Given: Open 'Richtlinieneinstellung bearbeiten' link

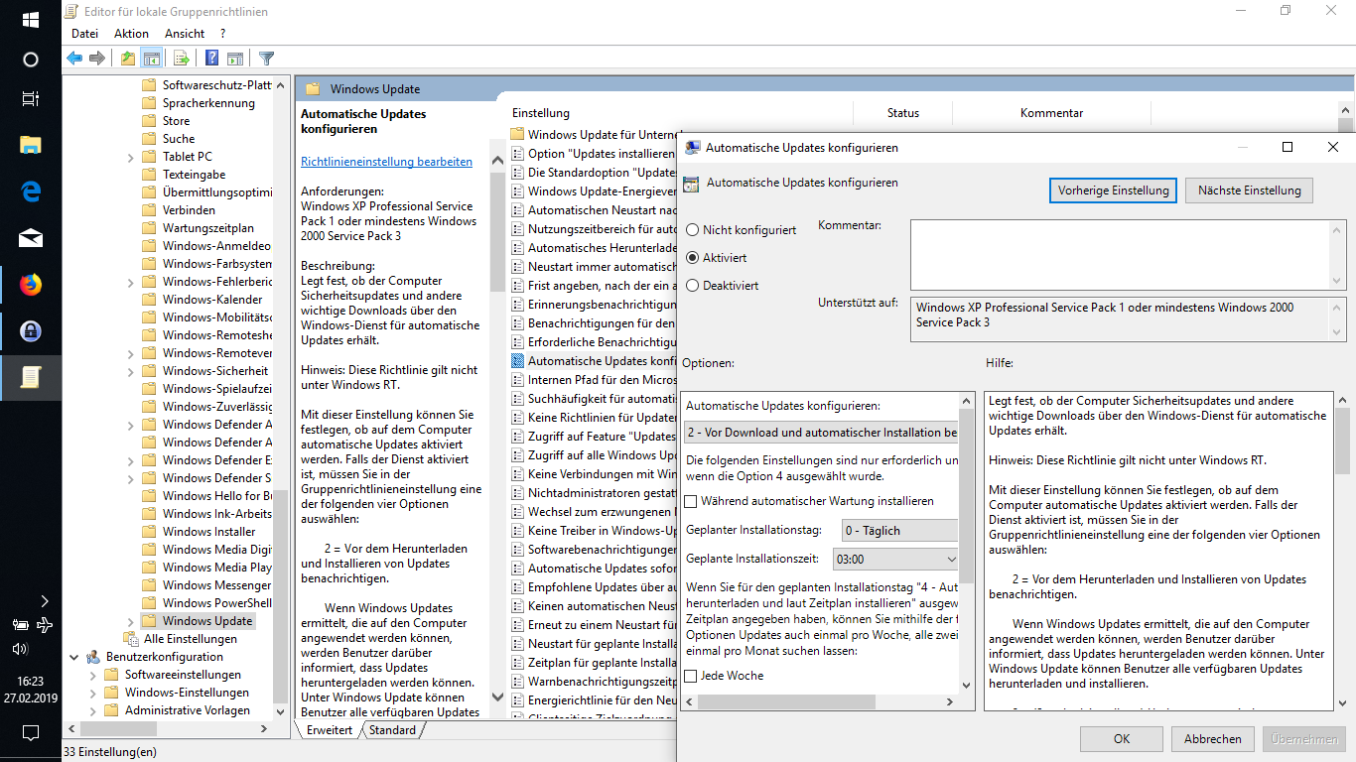Looking at the screenshot, I should click(x=386, y=162).
